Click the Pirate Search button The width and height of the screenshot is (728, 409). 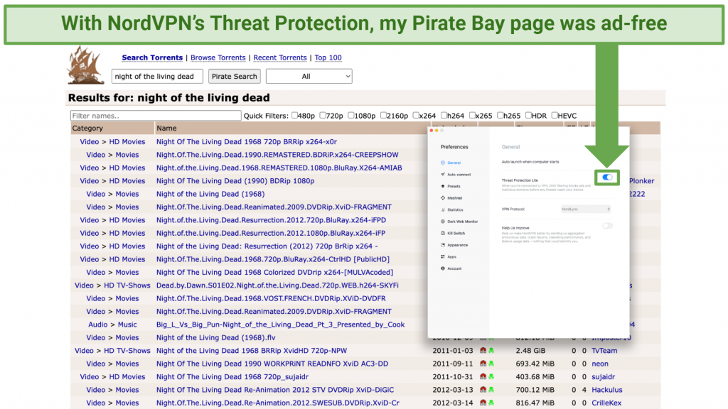(234, 76)
